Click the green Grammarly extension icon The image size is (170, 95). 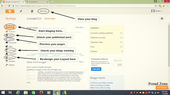click(x=160, y=6)
